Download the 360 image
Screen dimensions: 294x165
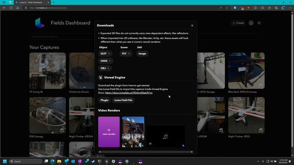pyautogui.click(x=142, y=54)
